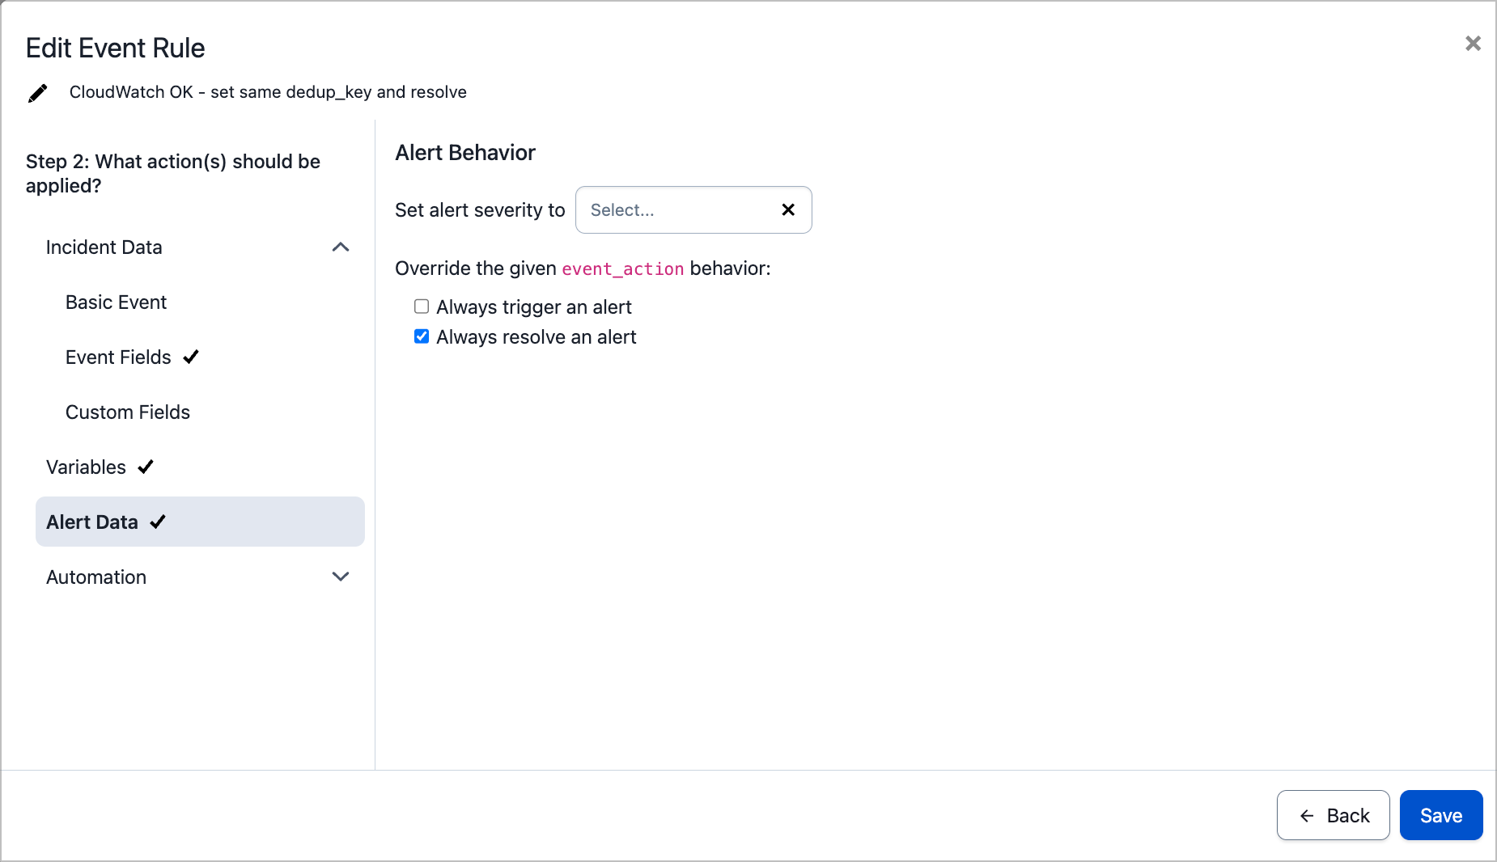1497x862 pixels.
Task: Uncheck Always resolve an alert checkbox
Action: point(422,336)
